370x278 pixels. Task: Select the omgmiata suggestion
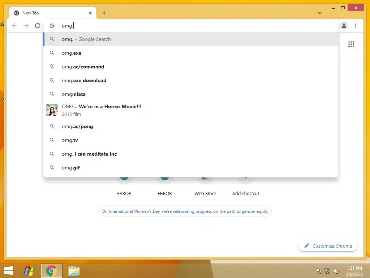click(191, 94)
